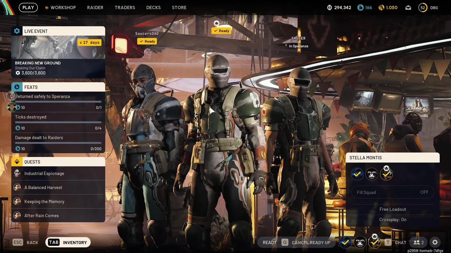Click the QUESTS panel title
The image size is (451, 253).
32,162
